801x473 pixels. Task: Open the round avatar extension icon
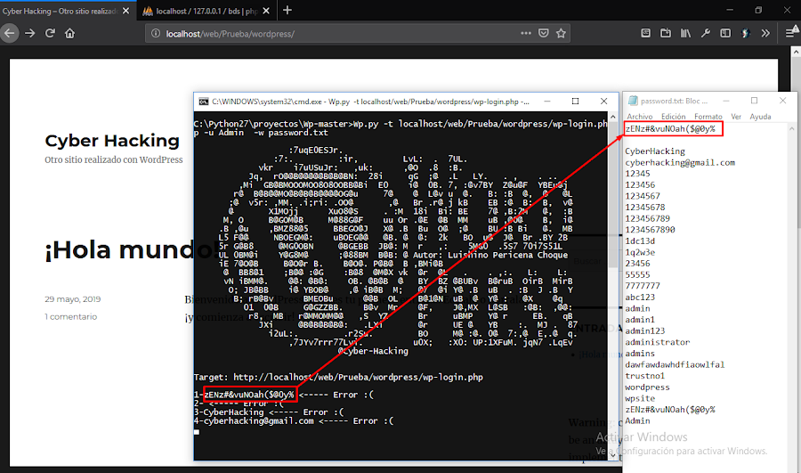point(745,33)
